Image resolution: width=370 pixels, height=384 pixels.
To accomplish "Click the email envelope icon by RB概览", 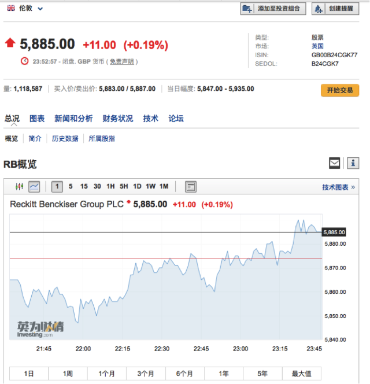I will click(x=334, y=163).
